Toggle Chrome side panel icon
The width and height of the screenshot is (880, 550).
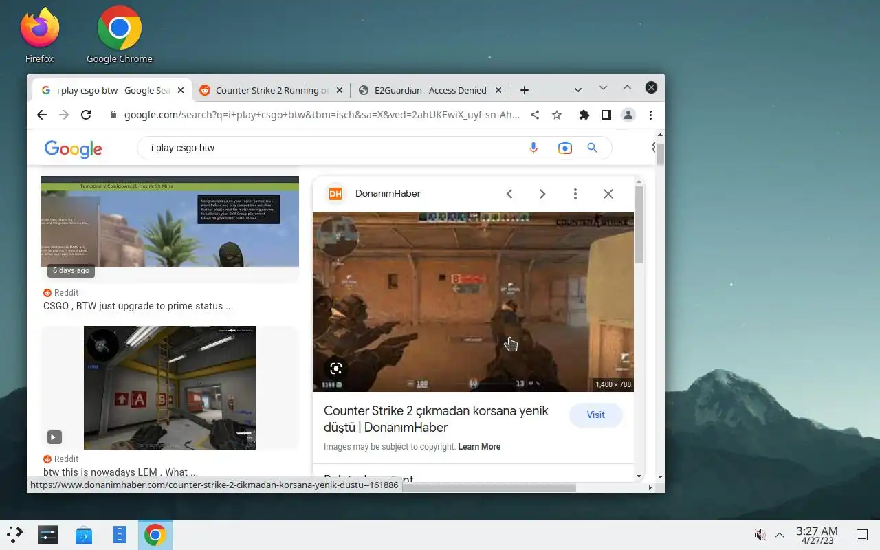(x=606, y=115)
